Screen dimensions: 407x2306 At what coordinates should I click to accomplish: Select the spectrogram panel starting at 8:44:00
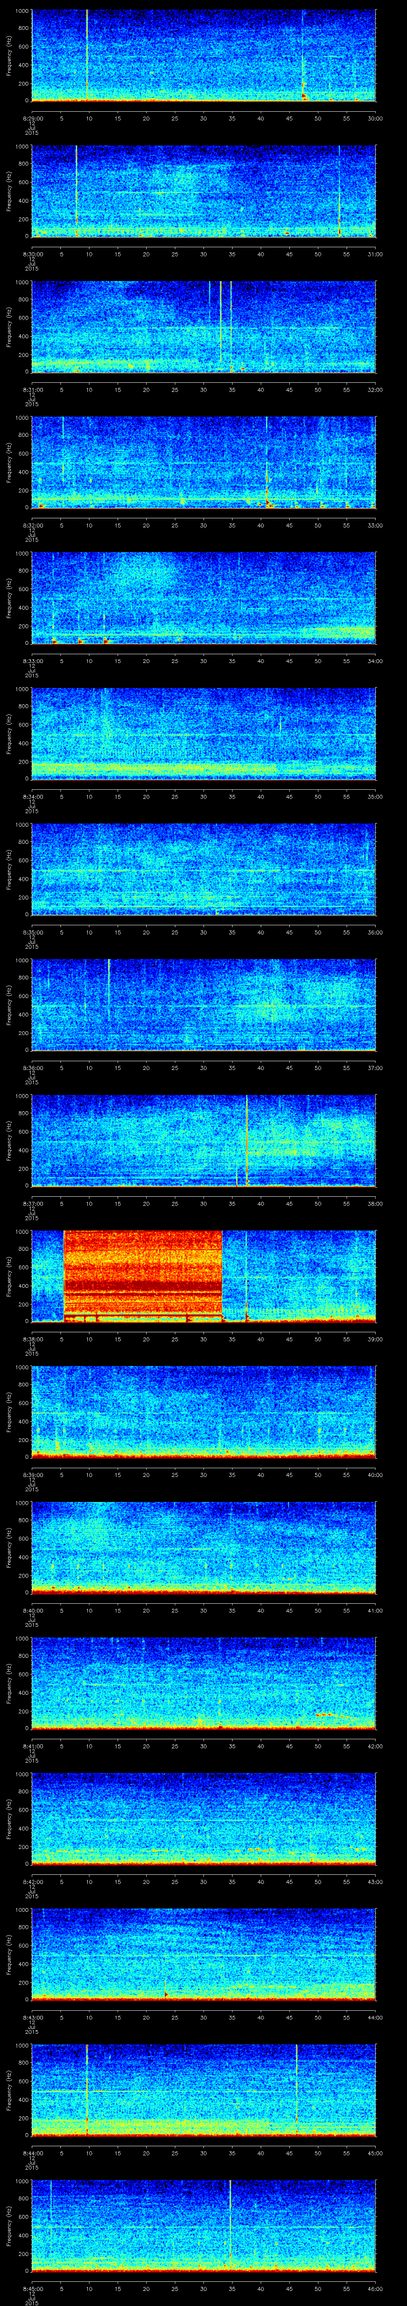pos(203,2090)
